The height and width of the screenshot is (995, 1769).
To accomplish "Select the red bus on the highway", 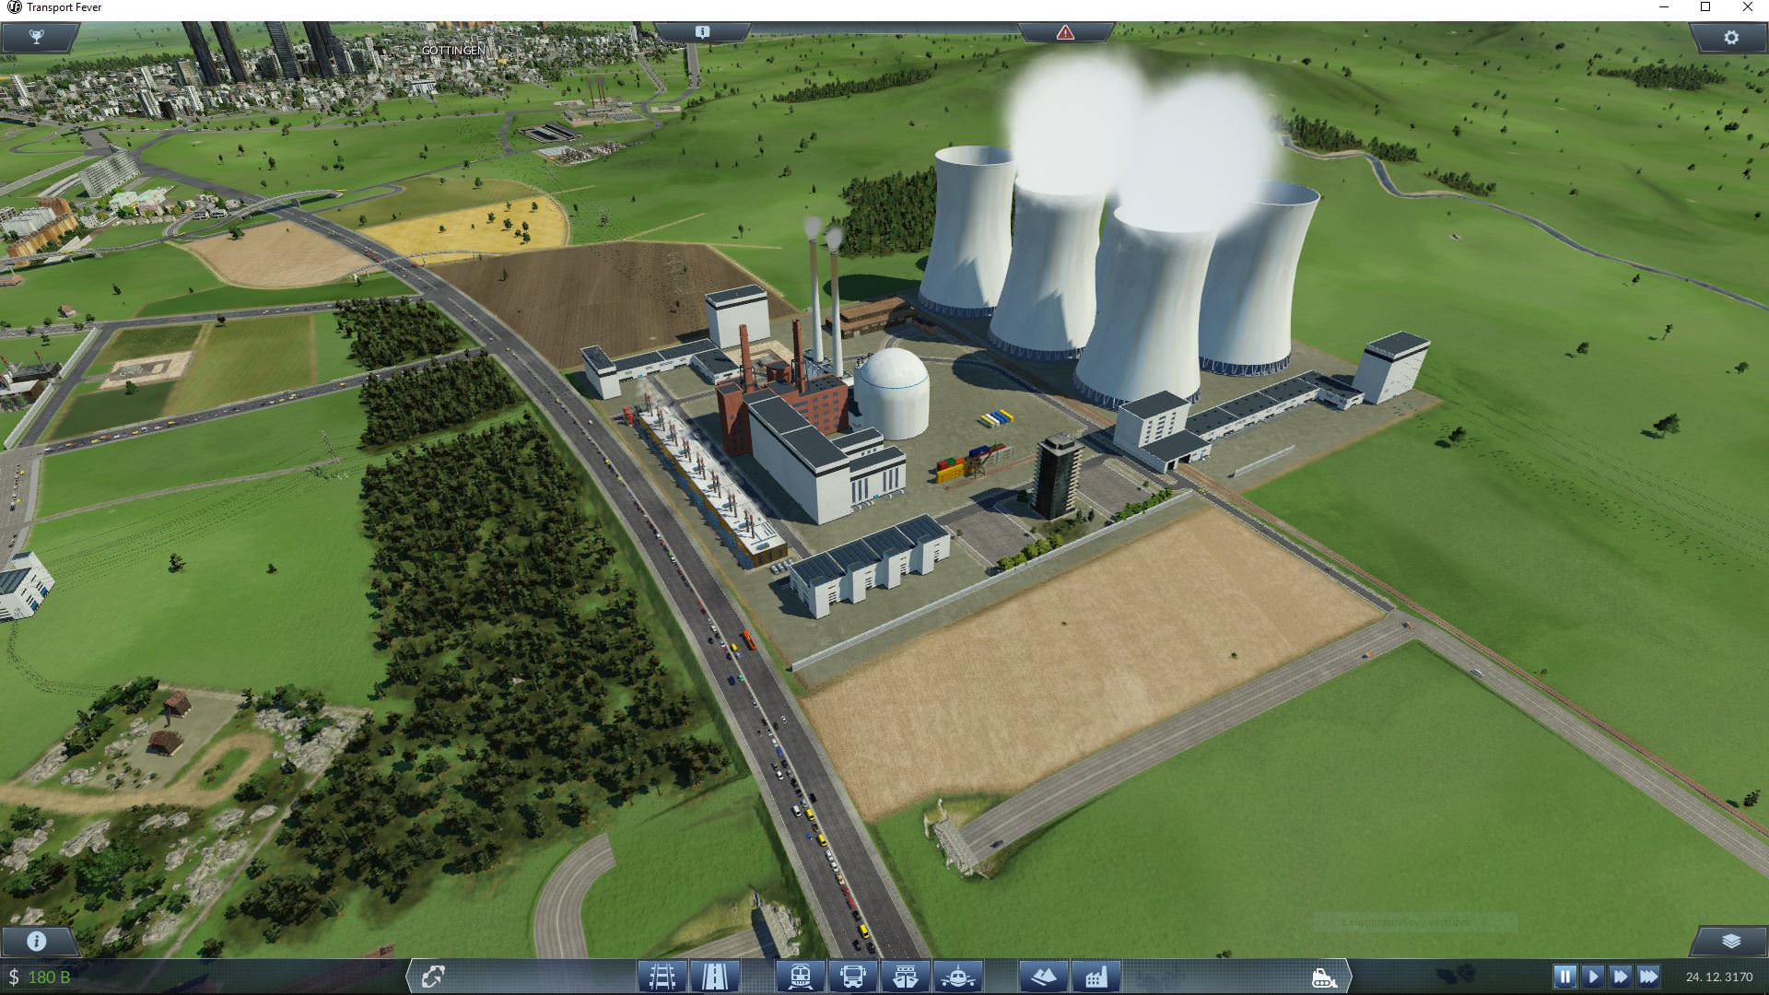I will (748, 638).
